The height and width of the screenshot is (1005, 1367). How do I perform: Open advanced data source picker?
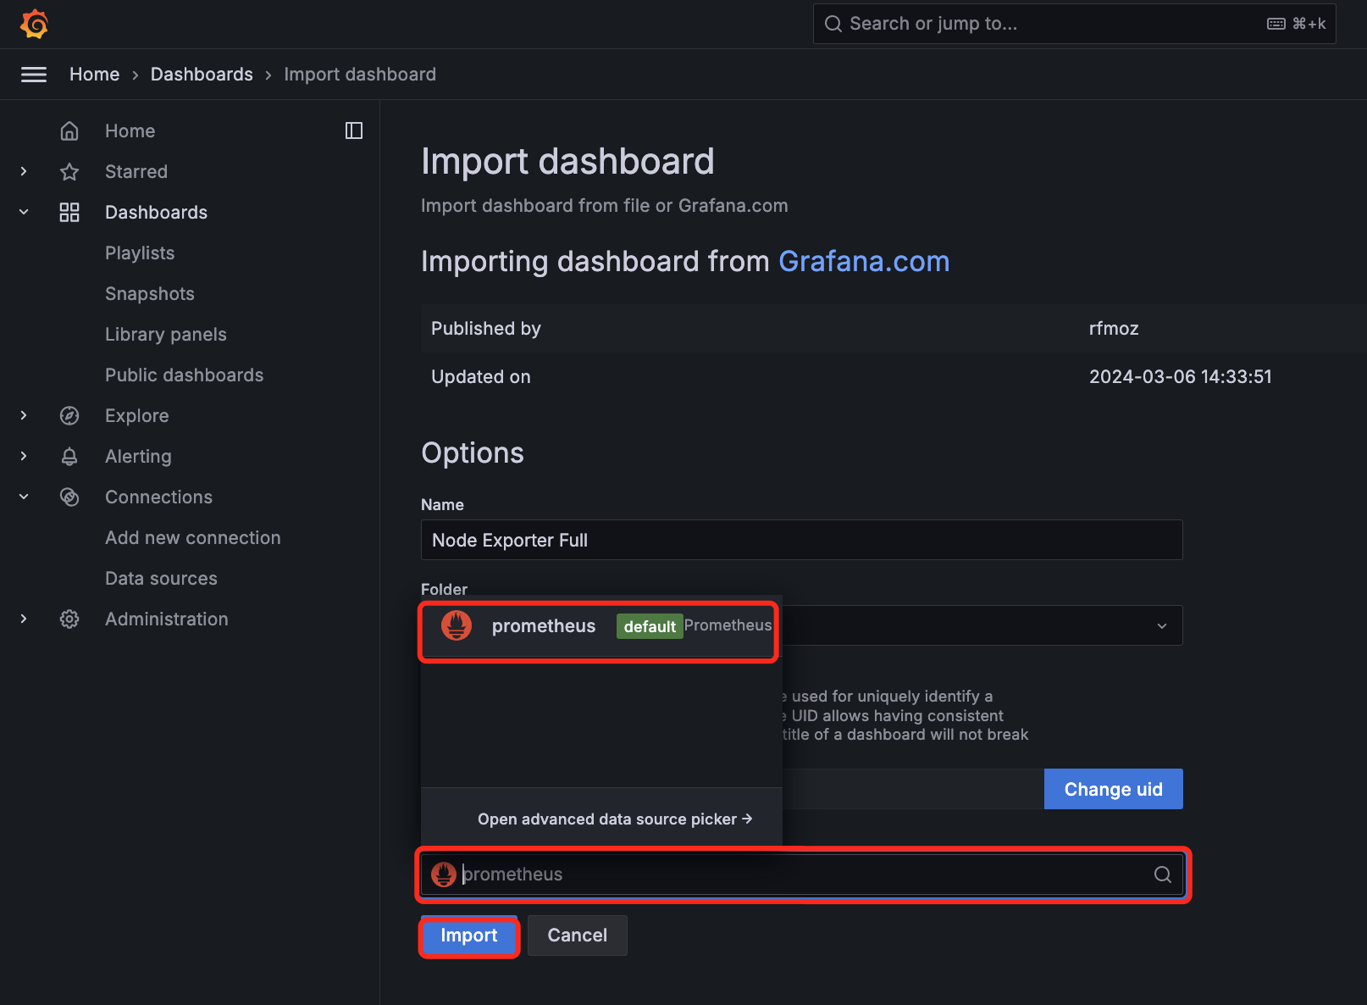pos(615,819)
